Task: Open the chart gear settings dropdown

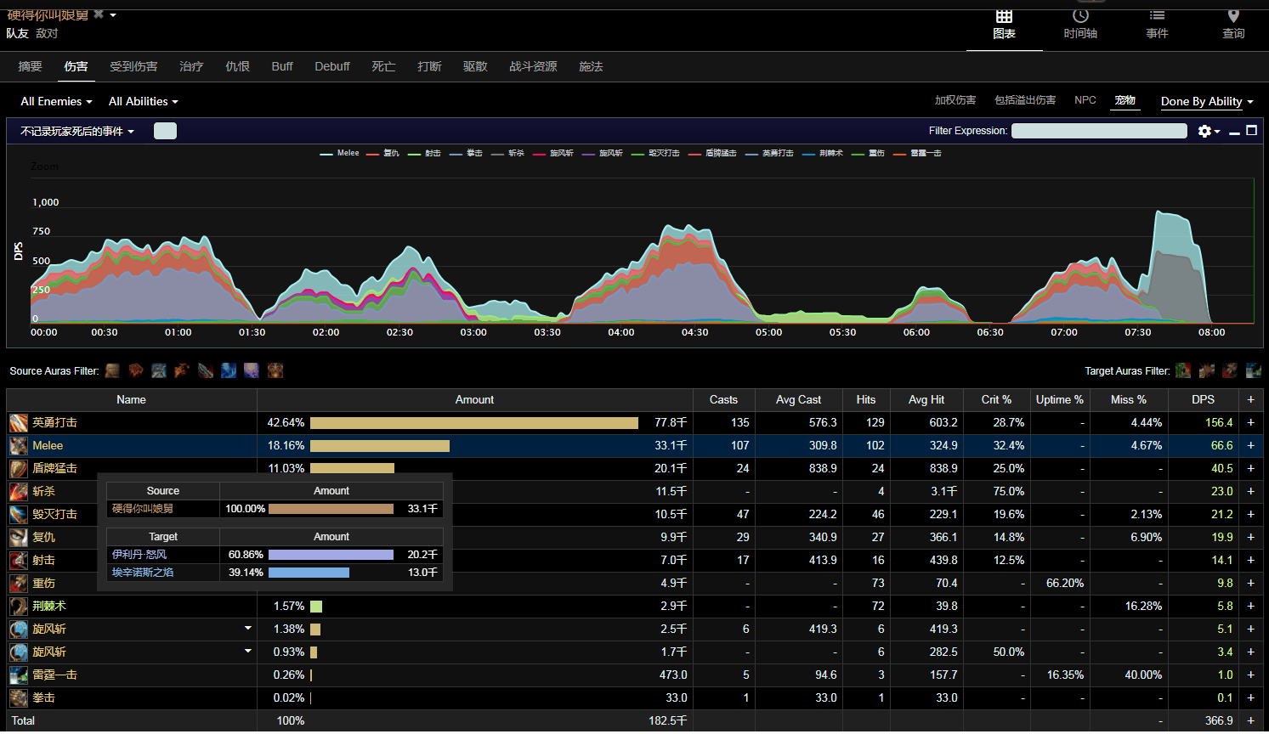Action: click(x=1209, y=131)
